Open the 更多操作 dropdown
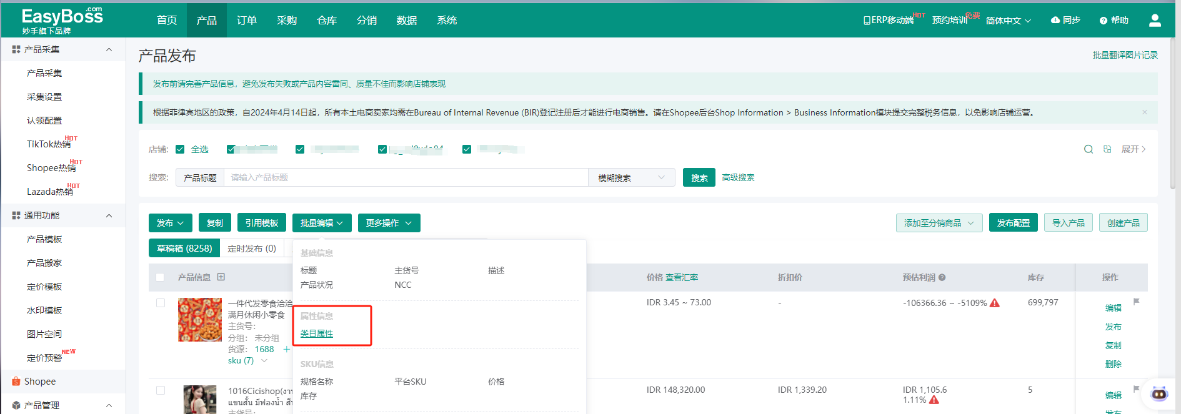Screen dimensions: 1181x414 [x=389, y=223]
